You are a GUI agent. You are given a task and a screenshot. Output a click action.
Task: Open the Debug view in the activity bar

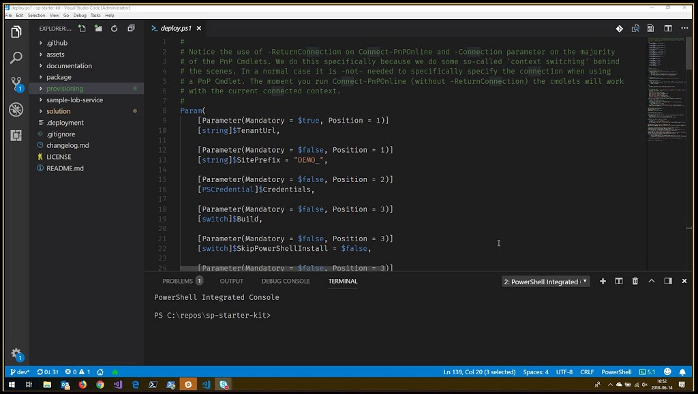point(16,110)
